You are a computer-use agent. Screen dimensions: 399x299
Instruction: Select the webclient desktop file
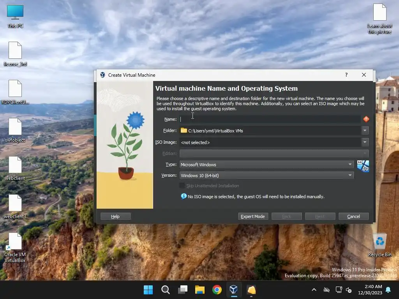[x=15, y=168]
